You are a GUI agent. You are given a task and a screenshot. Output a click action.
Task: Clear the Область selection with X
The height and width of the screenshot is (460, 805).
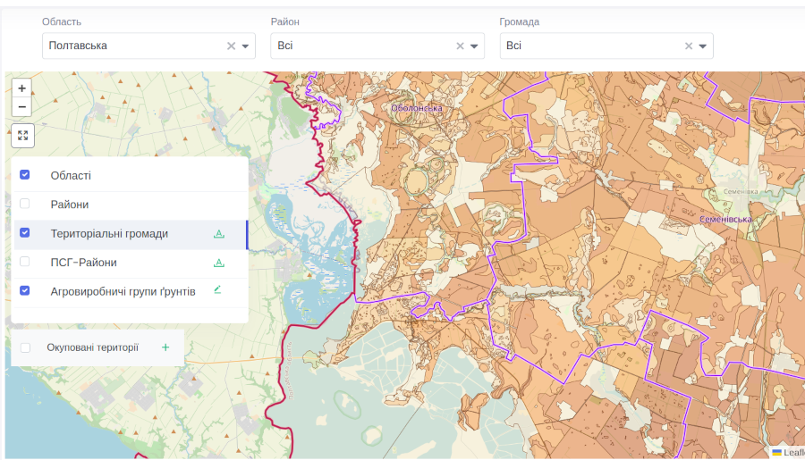[231, 46]
